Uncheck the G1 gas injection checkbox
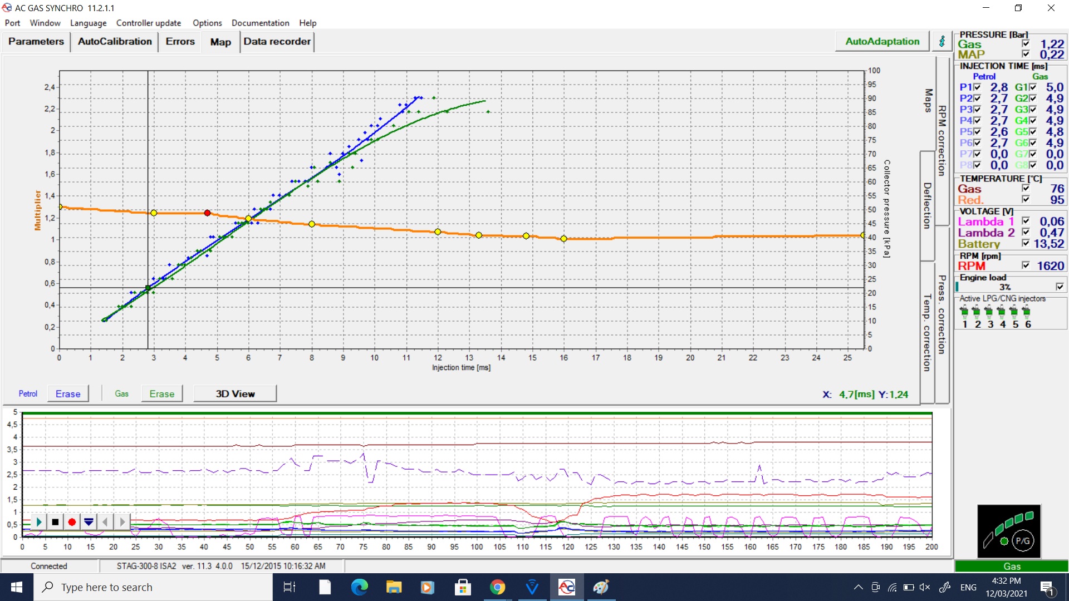This screenshot has height=601, width=1069. pos(1033,87)
